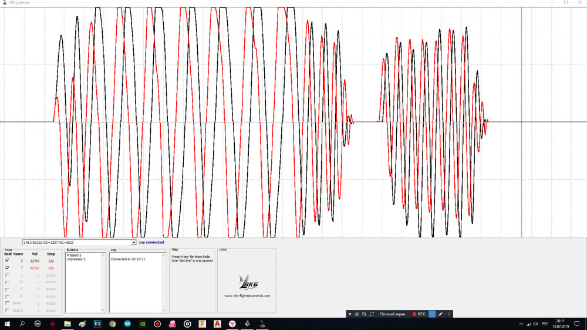
Task: Uncheck Bold checkbox for X axis
Action: [7, 260]
